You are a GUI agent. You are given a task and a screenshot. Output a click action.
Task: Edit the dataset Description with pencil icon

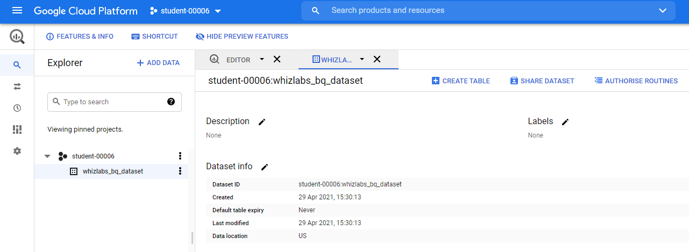262,122
